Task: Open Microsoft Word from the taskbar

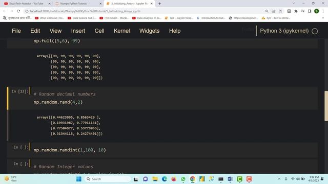Action: [230, 179]
